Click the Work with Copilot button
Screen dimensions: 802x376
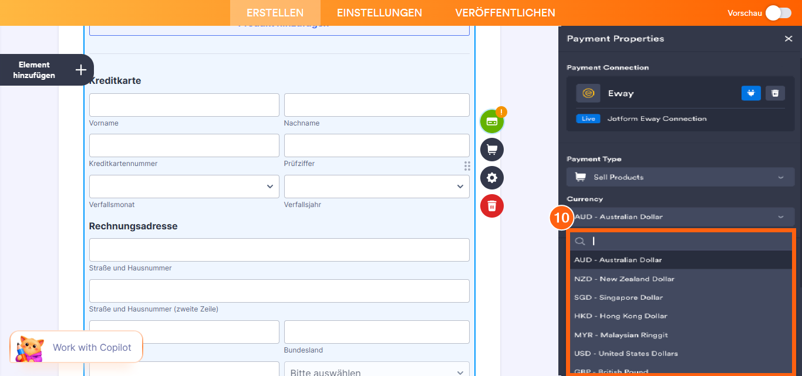91,347
